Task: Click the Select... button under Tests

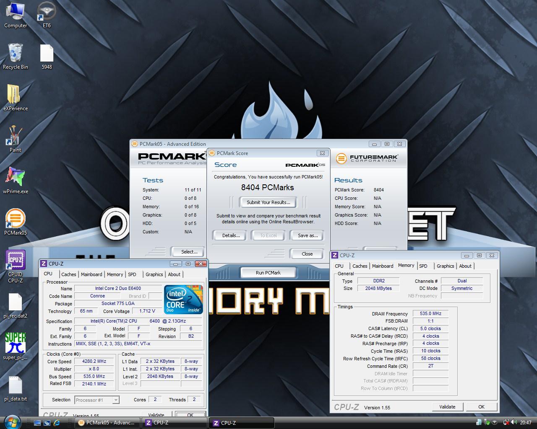Action: [x=189, y=252]
